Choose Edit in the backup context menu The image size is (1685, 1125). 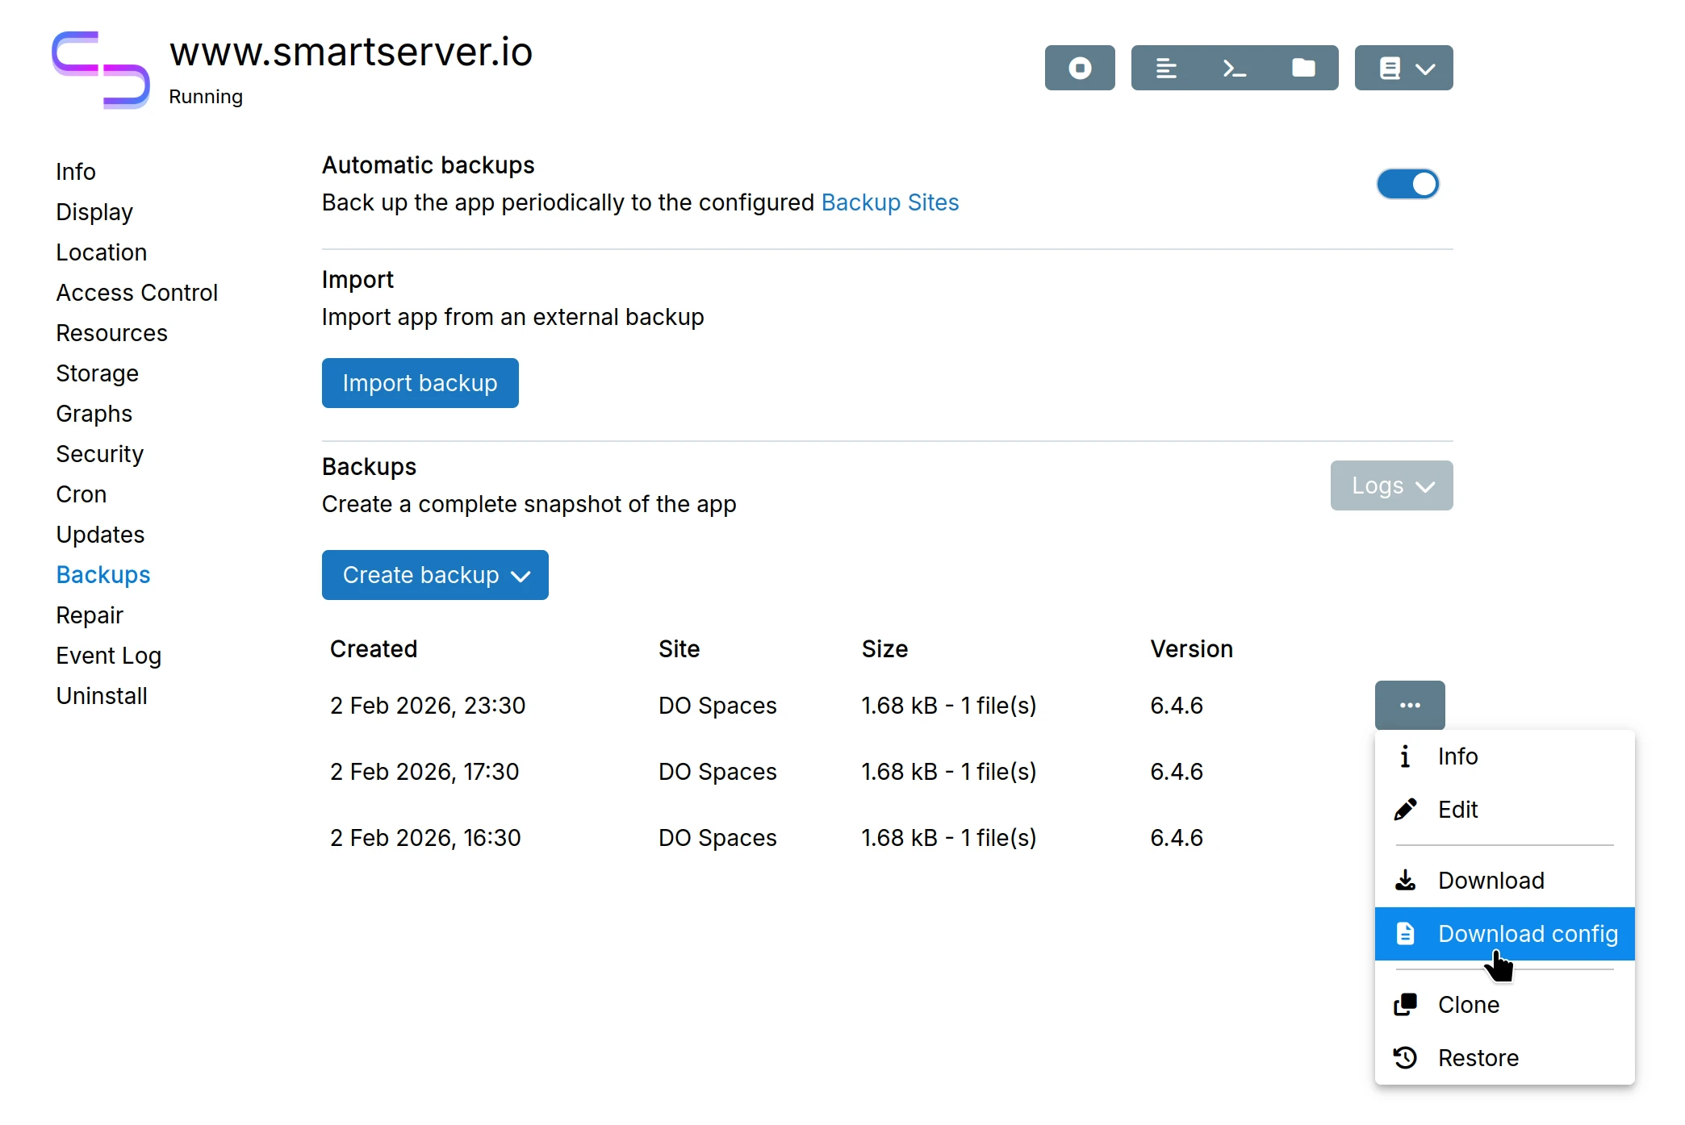click(x=1457, y=810)
